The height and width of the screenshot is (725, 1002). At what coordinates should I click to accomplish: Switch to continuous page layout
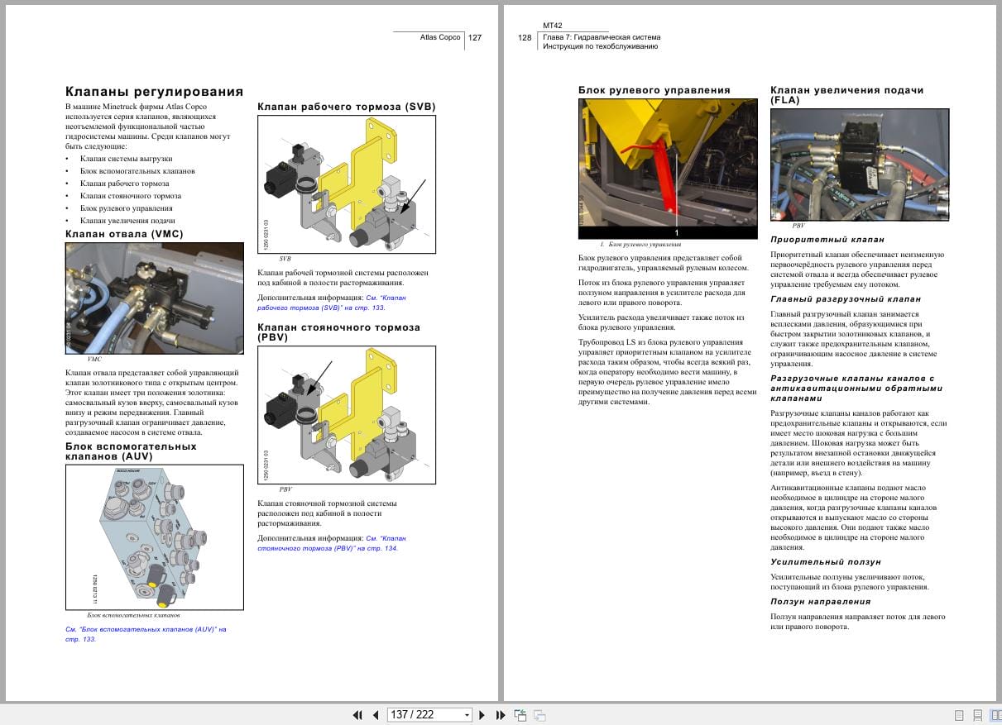(977, 715)
